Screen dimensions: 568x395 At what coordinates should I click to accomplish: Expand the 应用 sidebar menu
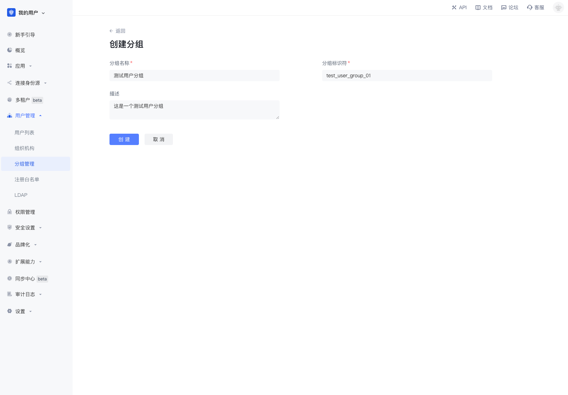(x=30, y=66)
